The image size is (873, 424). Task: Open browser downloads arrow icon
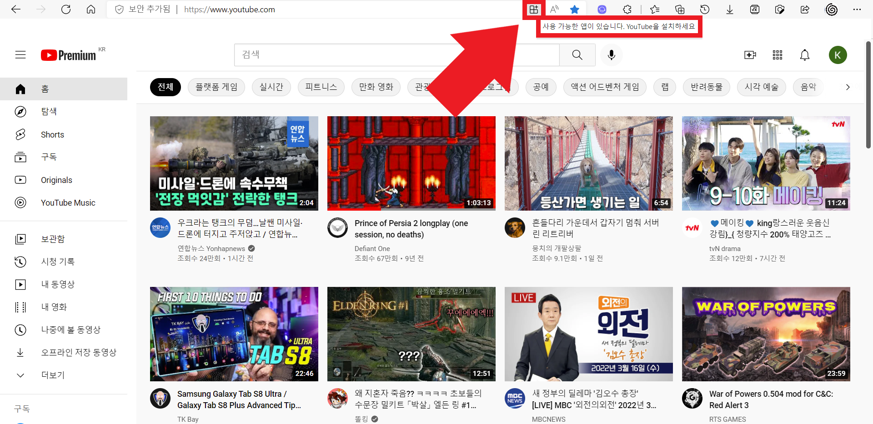(x=730, y=10)
